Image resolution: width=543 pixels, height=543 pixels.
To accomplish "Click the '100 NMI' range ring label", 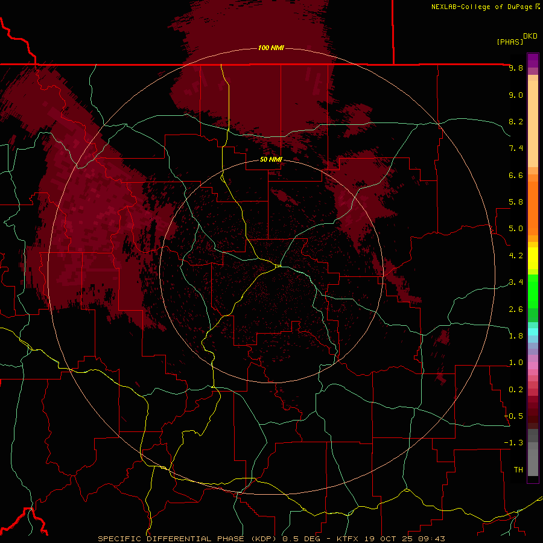I will [x=271, y=48].
